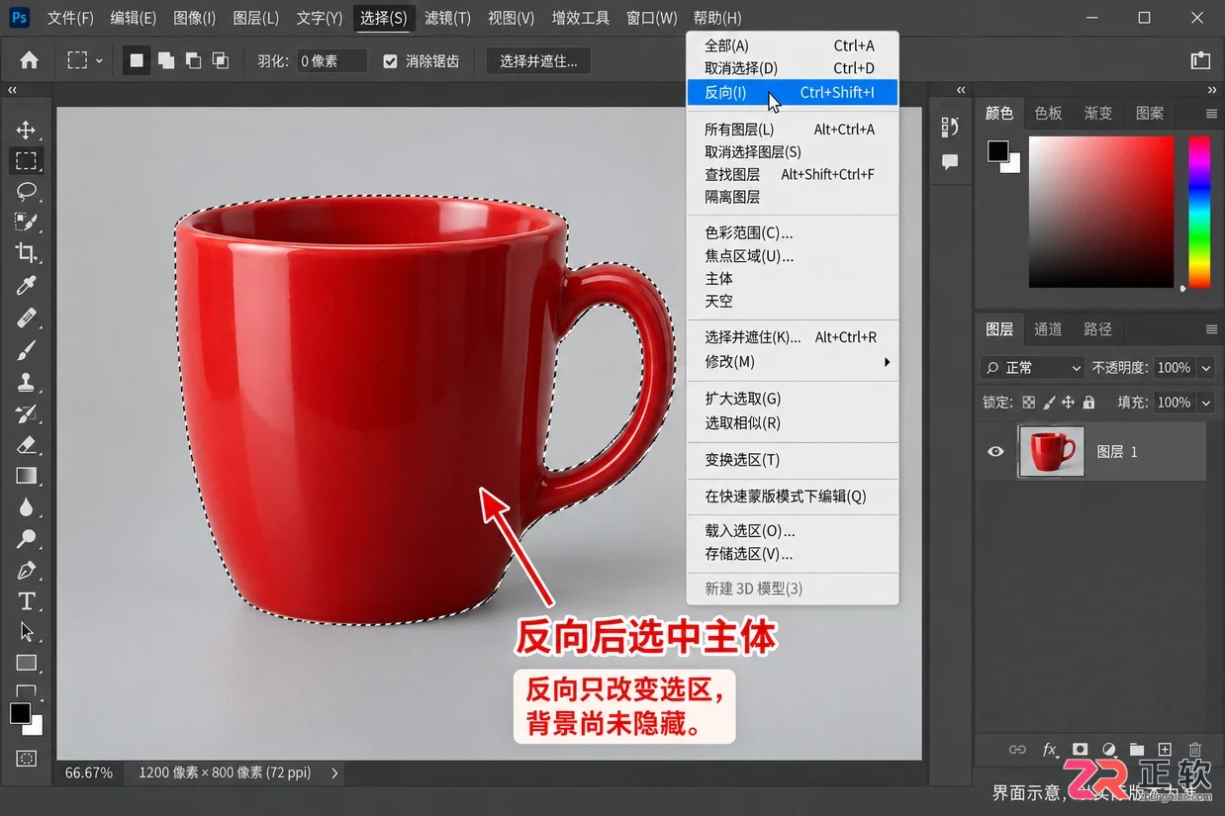This screenshot has width=1225, height=816.
Task: Collapse the toolbox with double-chevron
Action: point(13,90)
